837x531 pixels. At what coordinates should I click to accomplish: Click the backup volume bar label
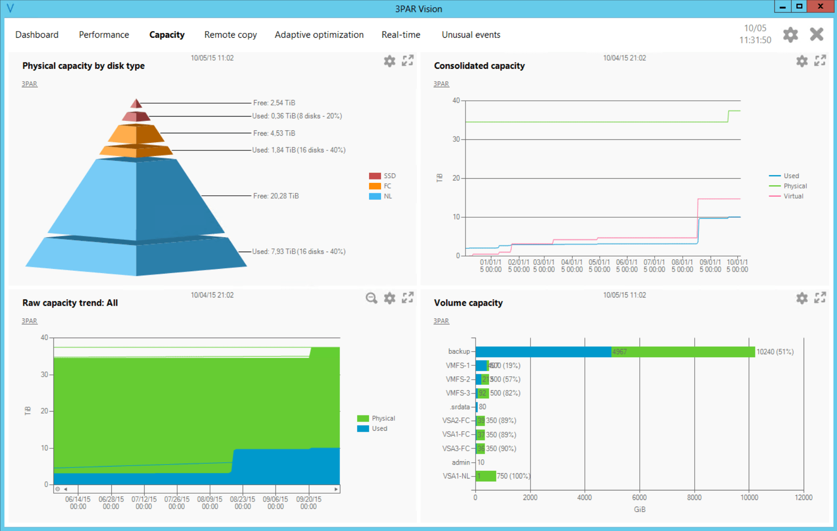pos(459,351)
